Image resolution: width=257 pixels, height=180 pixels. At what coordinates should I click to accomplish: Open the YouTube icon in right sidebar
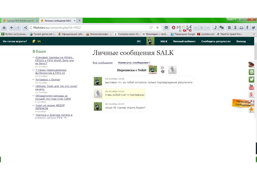pos(252,87)
